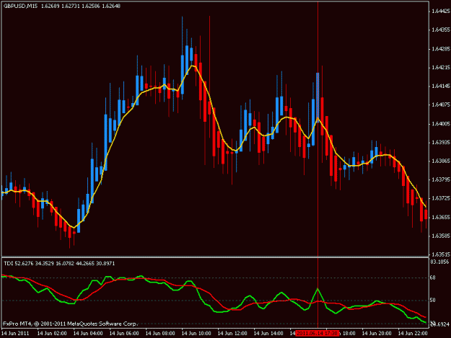Select the 1.64075 price axis label
This screenshot has width=451, height=338.
[440, 104]
